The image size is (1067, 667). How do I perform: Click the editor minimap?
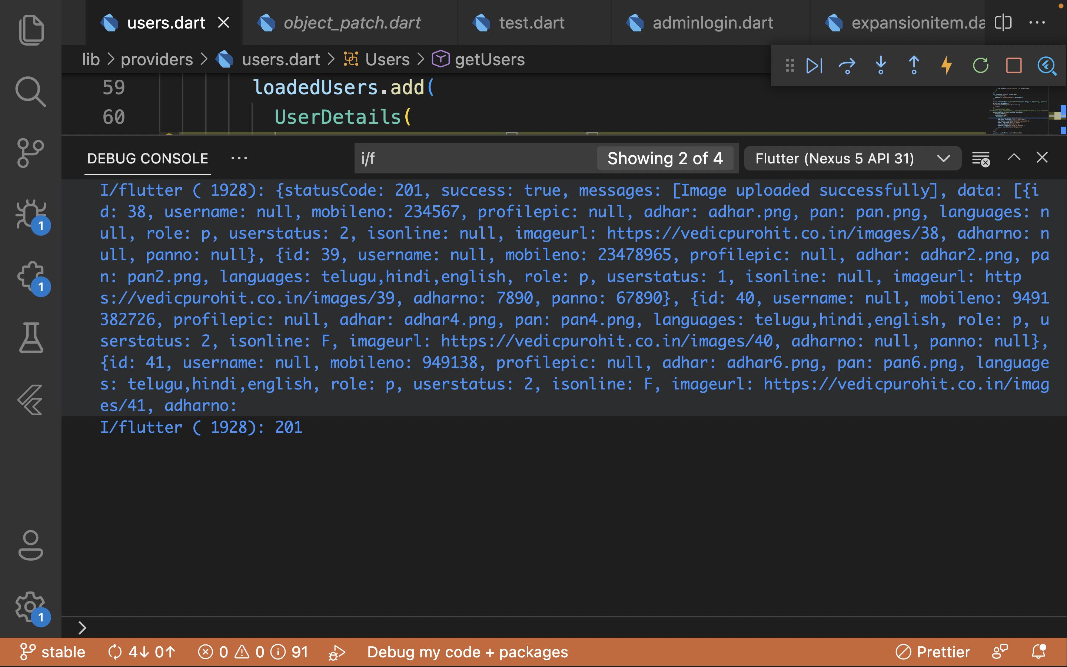pyautogui.click(x=1018, y=110)
